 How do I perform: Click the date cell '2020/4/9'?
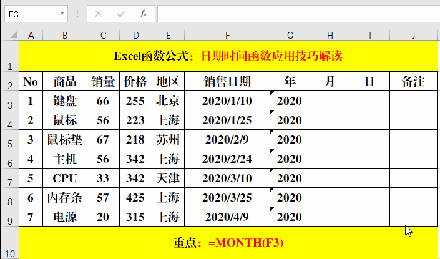coord(227,217)
